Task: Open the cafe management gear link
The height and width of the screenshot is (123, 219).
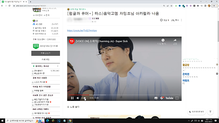Action: point(38,15)
